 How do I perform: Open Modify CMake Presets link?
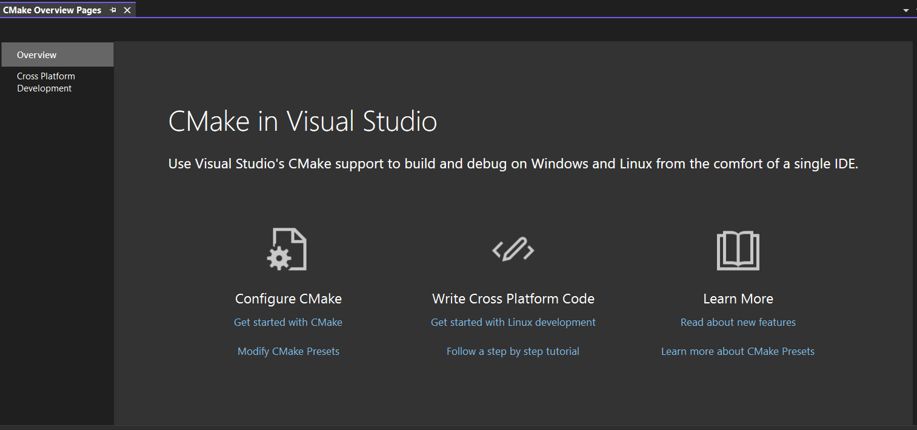288,351
